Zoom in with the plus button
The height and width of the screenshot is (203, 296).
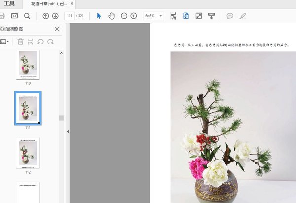point(134,16)
